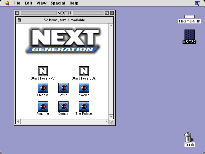Click the 'Read Me' label
This screenshot has width=205, height=154.
[x=43, y=114]
